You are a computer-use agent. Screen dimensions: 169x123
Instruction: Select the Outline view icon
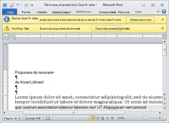point(107,118)
